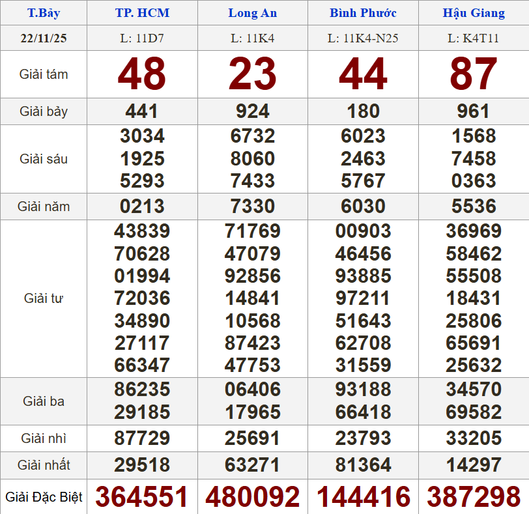Click the lottery code L: 11K4-N25
This screenshot has width=529, height=514.
363,38
